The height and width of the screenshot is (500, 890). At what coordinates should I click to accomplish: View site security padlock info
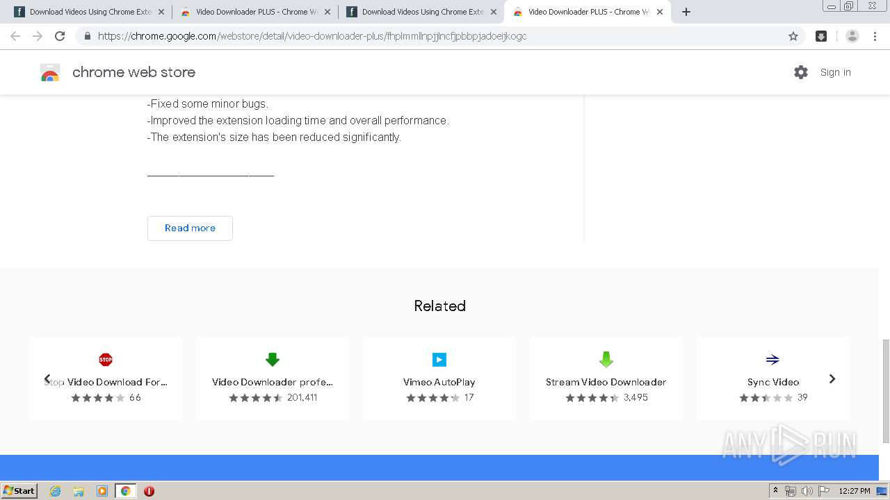87,36
